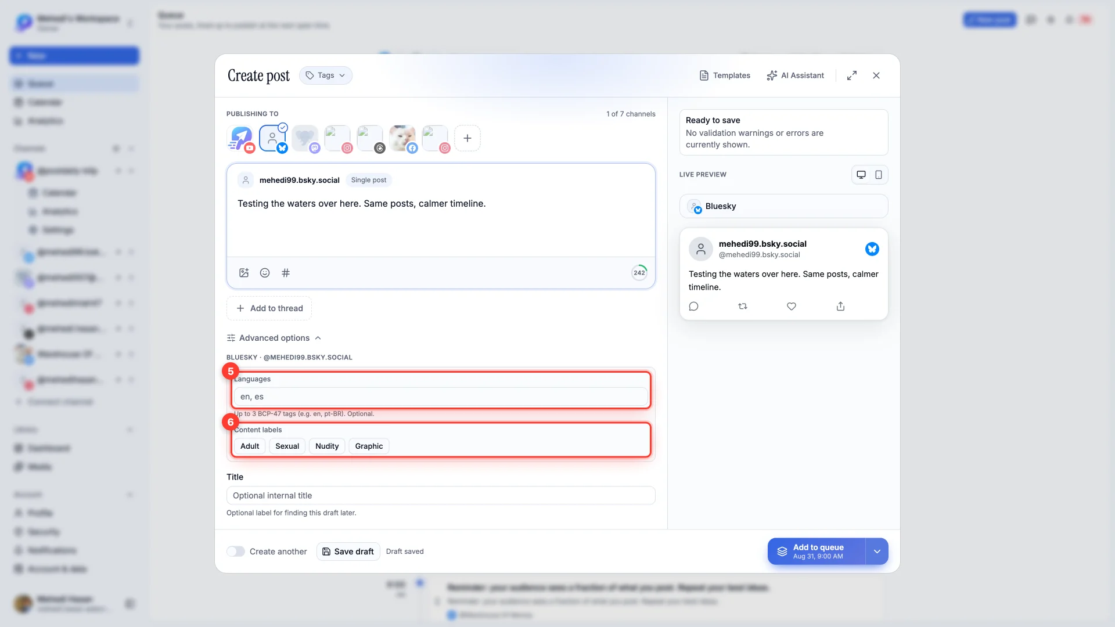This screenshot has width=1115, height=627.
Task: Select the Facebook cat channel avatar
Action: point(403,139)
